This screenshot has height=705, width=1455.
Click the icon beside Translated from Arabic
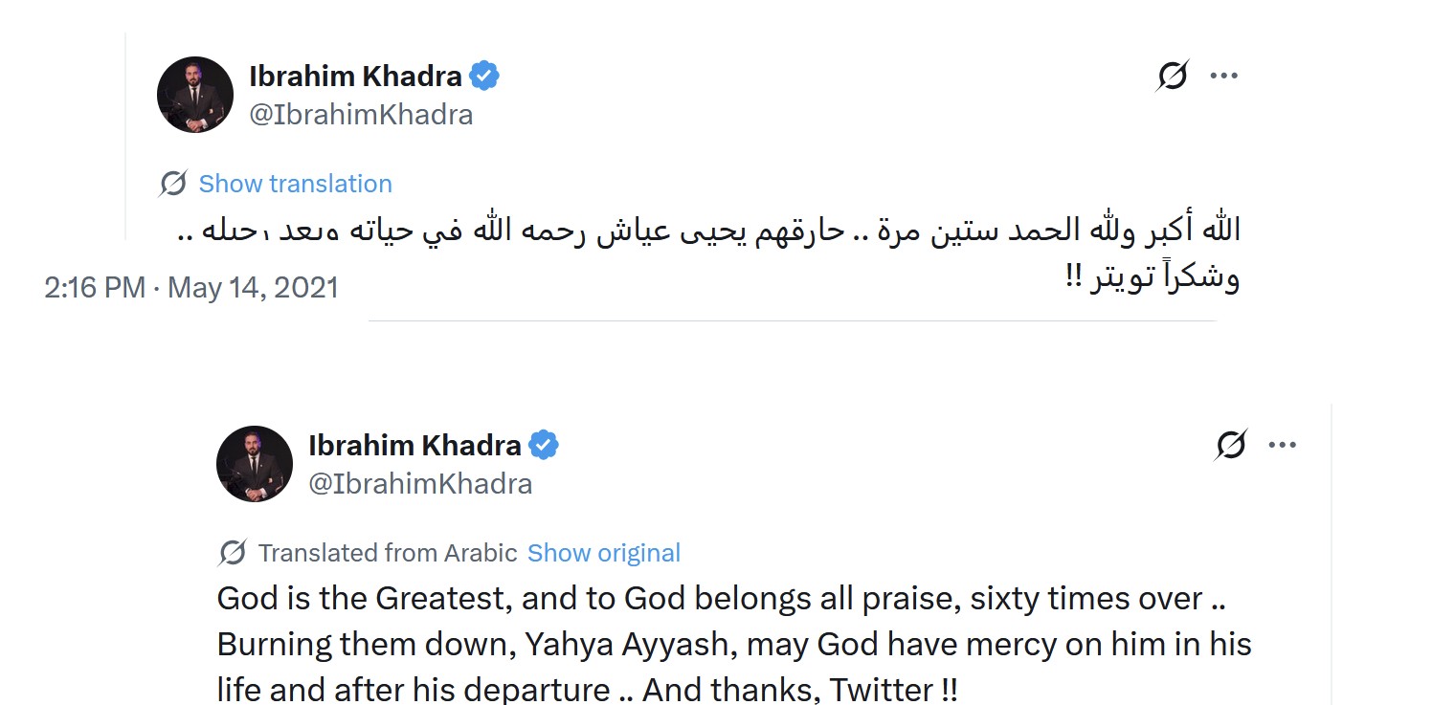pos(233,553)
